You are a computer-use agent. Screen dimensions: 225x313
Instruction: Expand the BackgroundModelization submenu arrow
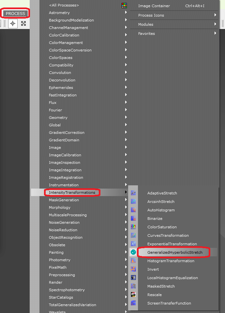126,20
